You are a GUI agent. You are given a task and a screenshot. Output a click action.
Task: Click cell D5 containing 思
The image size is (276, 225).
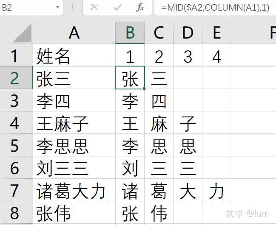188,145
